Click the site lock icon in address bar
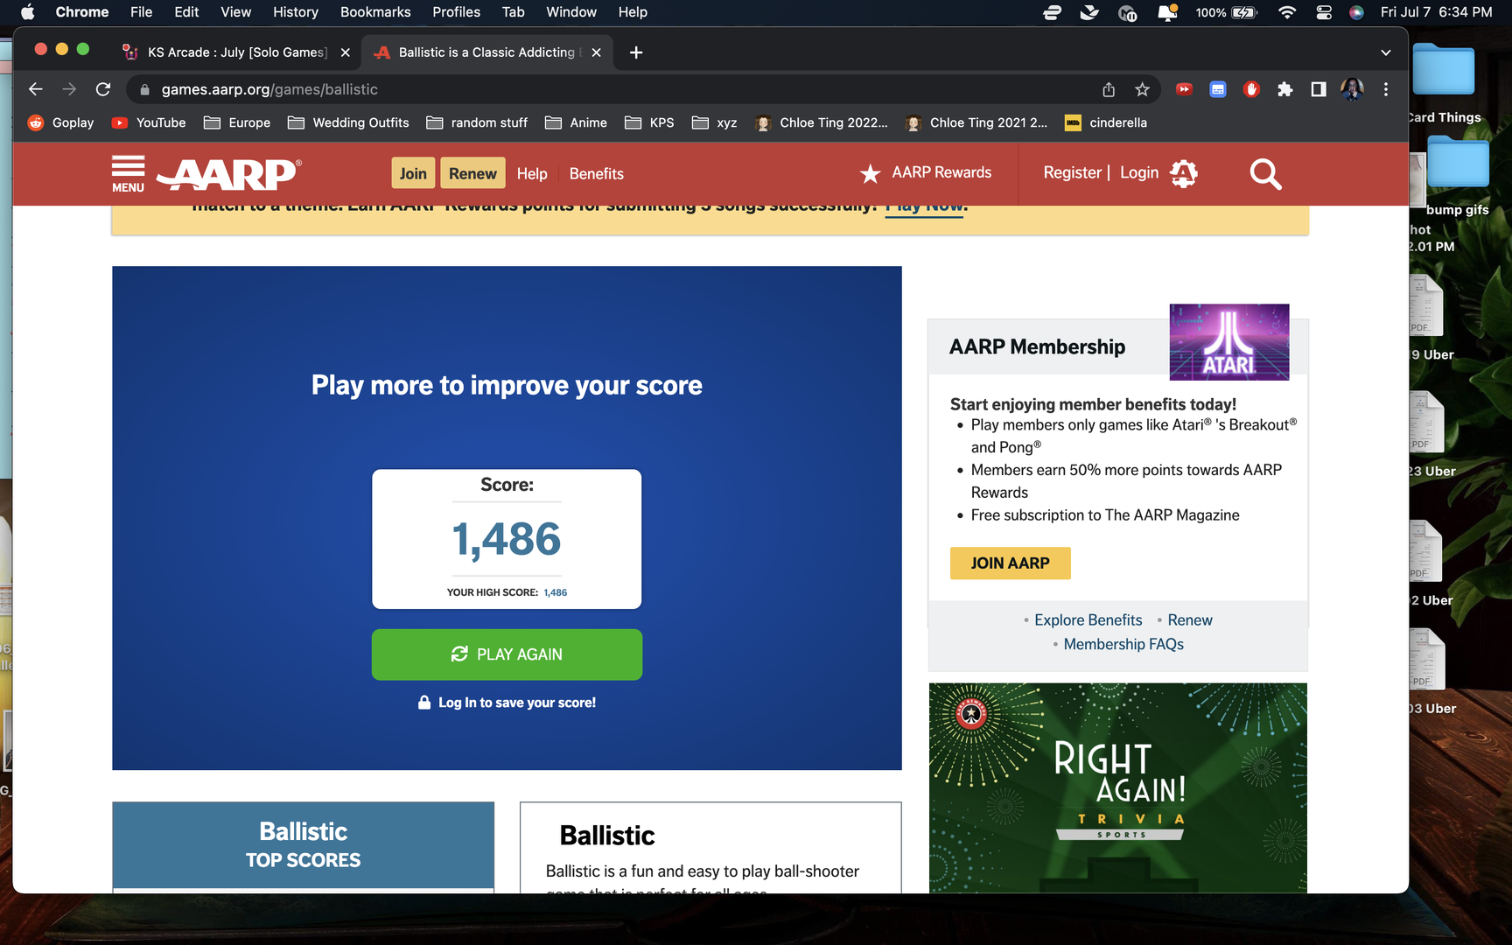This screenshot has width=1512, height=945. coord(145,89)
